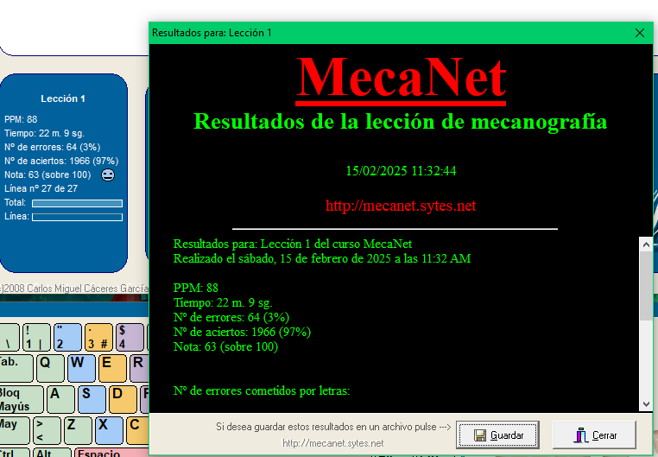Click the number 2 key with quote

tap(67, 337)
